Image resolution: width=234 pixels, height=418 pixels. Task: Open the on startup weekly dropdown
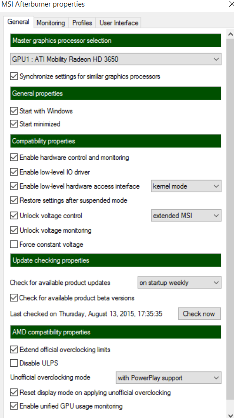[179, 283]
